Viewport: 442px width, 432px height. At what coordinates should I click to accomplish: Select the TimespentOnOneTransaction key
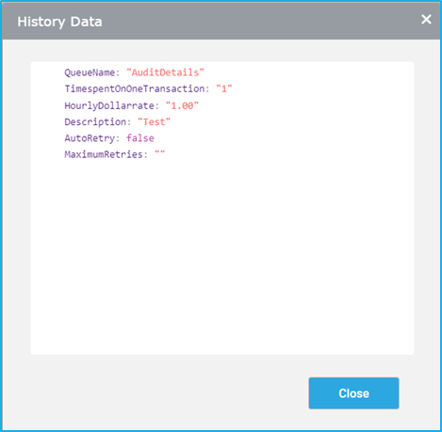pyautogui.click(x=135, y=88)
